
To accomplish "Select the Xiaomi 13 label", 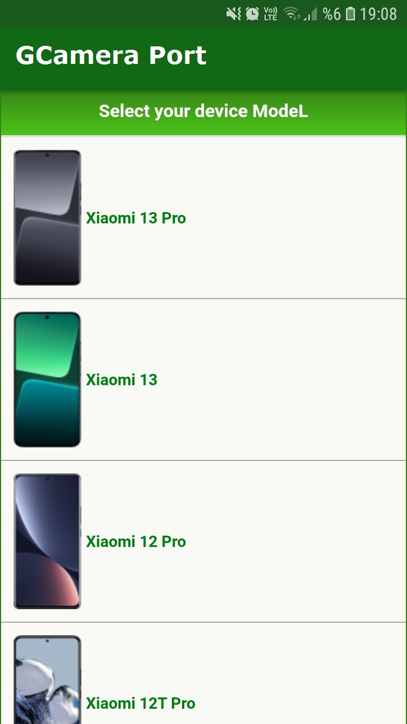I will click(x=122, y=380).
